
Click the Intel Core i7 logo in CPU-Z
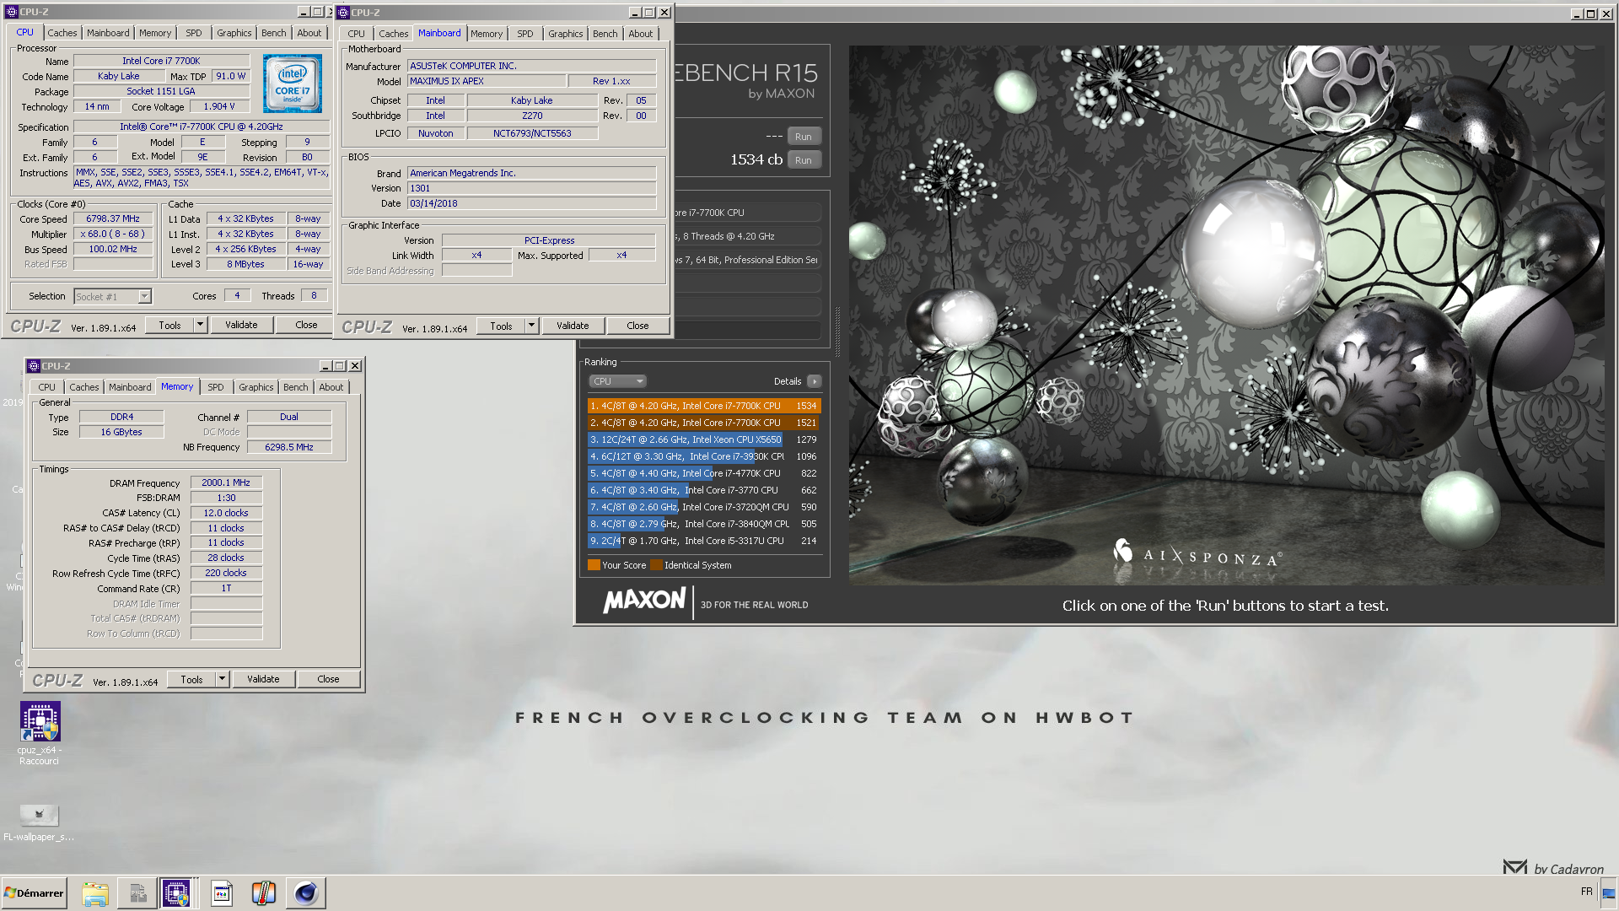(292, 84)
